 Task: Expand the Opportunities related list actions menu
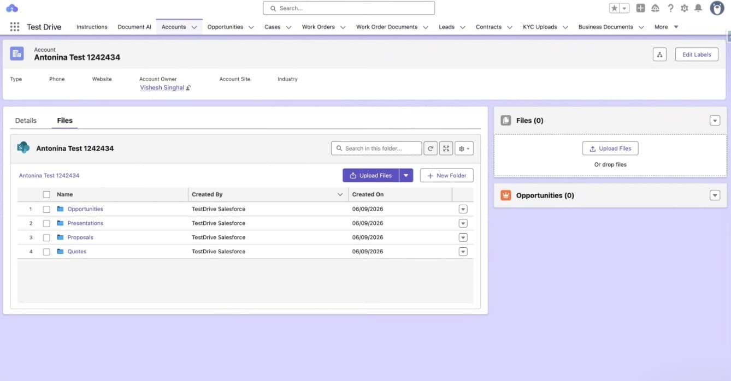[715, 195]
